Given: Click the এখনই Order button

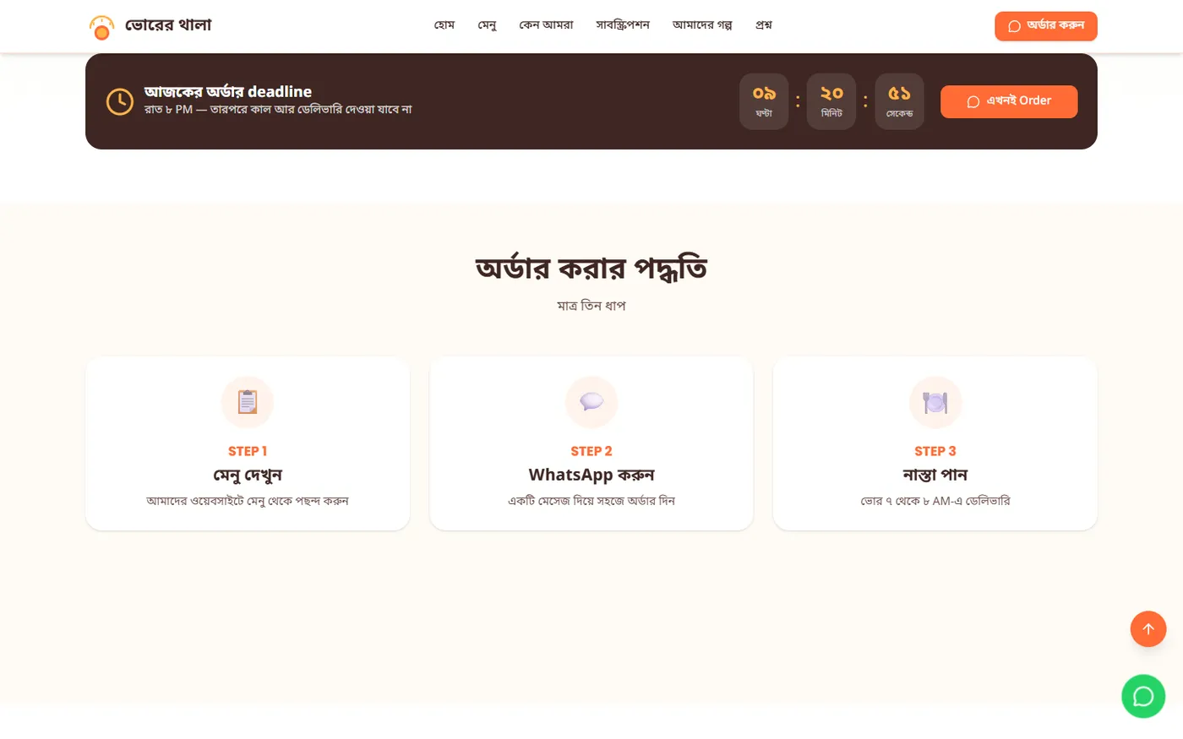Looking at the screenshot, I should 1009,101.
